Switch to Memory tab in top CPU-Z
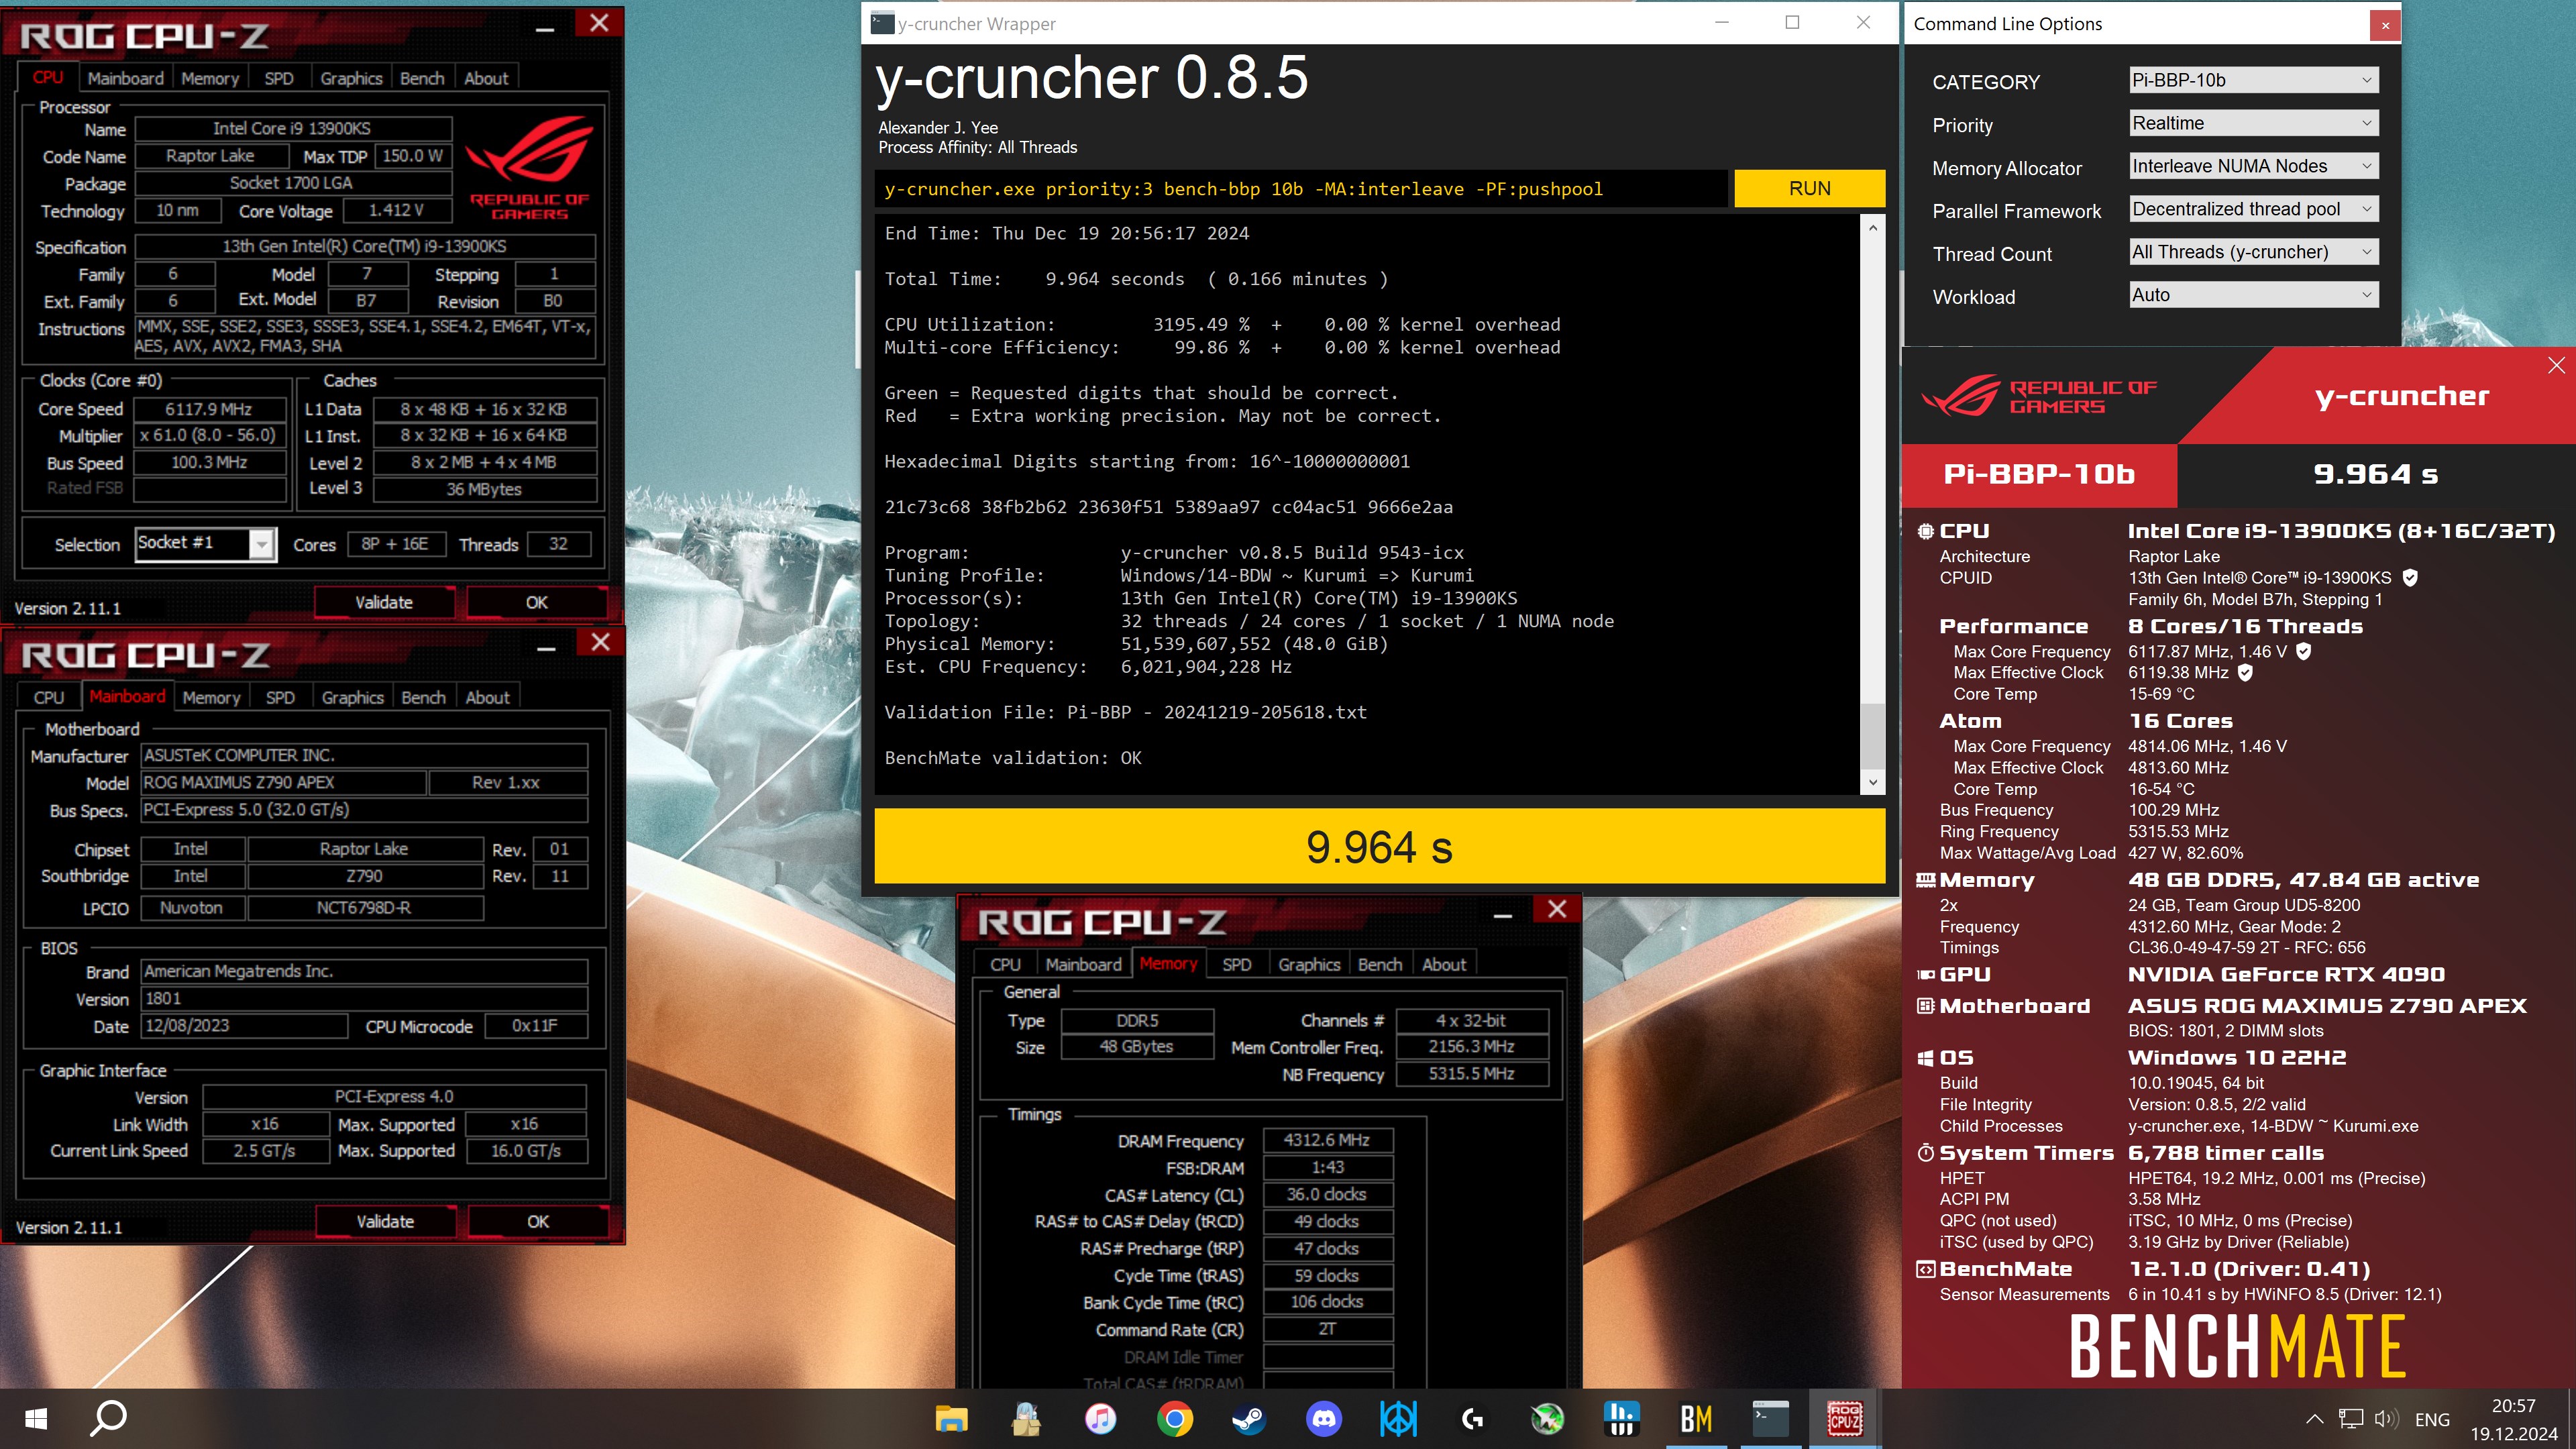Viewport: 2576px width, 1449px height. coord(210,78)
